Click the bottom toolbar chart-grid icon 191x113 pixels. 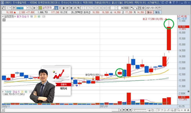pos(149,110)
